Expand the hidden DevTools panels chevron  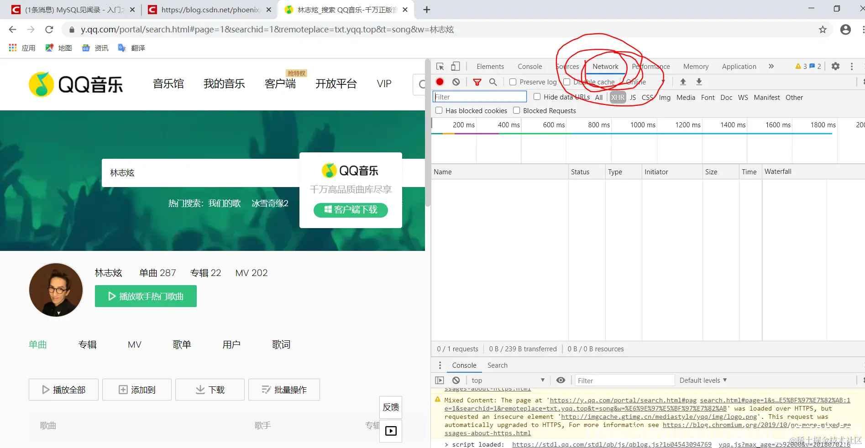click(x=771, y=66)
